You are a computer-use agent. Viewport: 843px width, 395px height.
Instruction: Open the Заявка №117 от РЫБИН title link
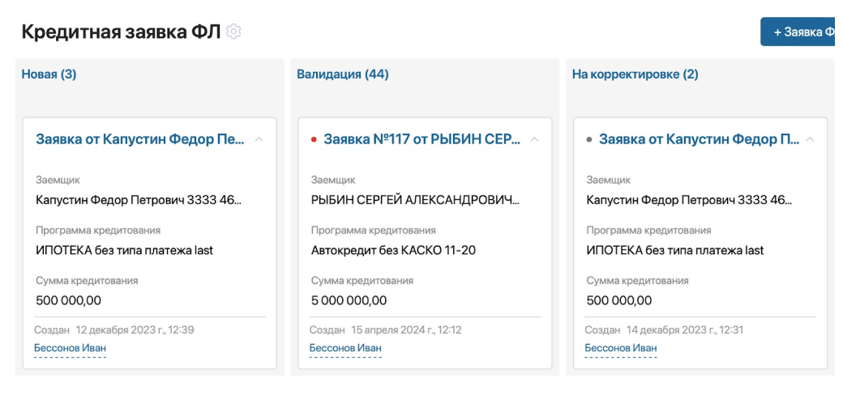pos(421,139)
